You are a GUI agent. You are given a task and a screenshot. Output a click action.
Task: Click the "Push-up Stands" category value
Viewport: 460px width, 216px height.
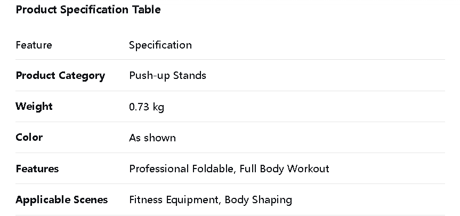(167, 75)
